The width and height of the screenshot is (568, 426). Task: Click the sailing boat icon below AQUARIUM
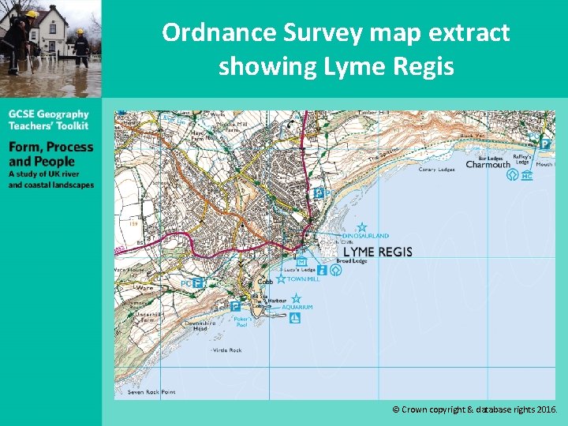[295, 318]
